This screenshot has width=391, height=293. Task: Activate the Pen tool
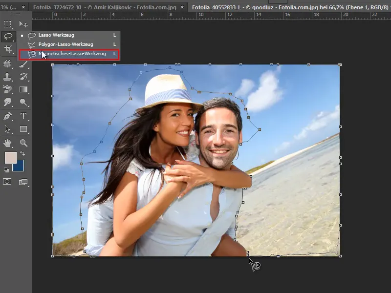click(7, 116)
